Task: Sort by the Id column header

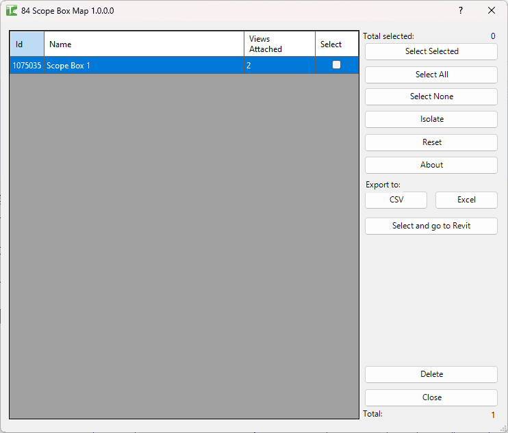Action: point(27,44)
